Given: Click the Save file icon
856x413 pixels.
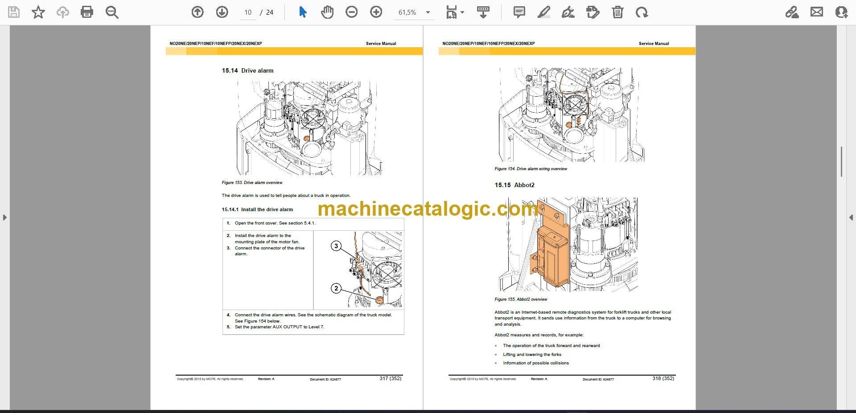Looking at the screenshot, I should click(14, 12).
